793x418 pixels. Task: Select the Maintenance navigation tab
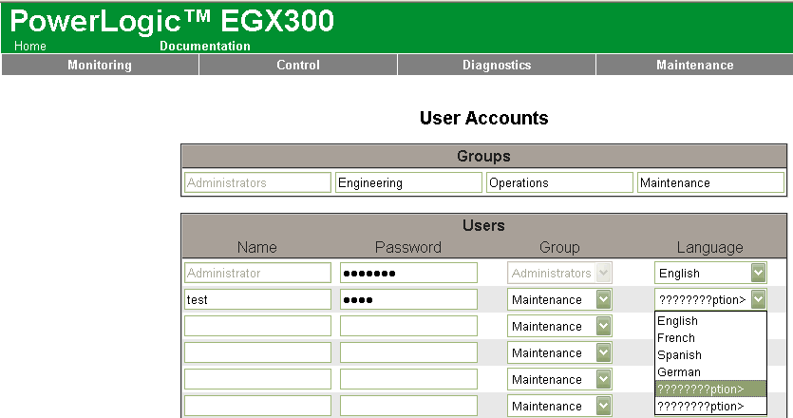pyautogui.click(x=694, y=65)
